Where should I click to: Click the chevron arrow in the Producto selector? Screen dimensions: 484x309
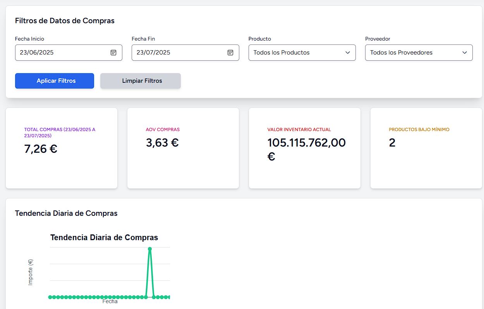pyautogui.click(x=347, y=53)
